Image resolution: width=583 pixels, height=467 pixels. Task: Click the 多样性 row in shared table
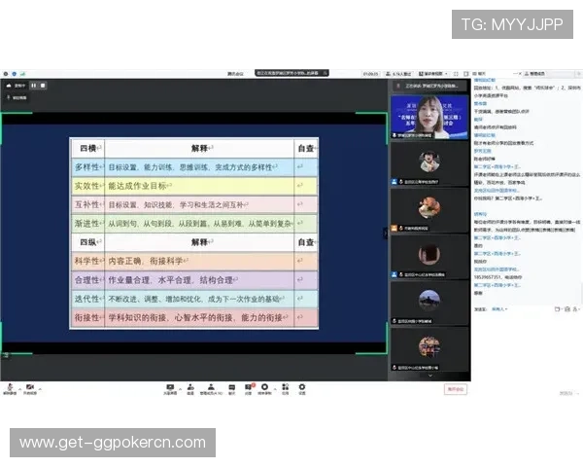coord(194,167)
